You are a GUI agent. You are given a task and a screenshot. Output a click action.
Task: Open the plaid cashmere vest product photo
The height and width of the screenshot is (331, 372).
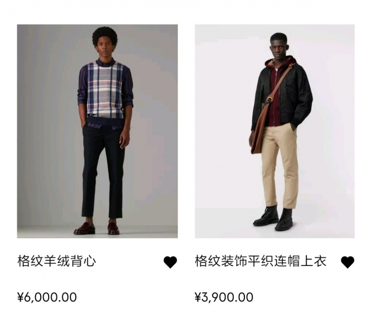[x=97, y=131]
